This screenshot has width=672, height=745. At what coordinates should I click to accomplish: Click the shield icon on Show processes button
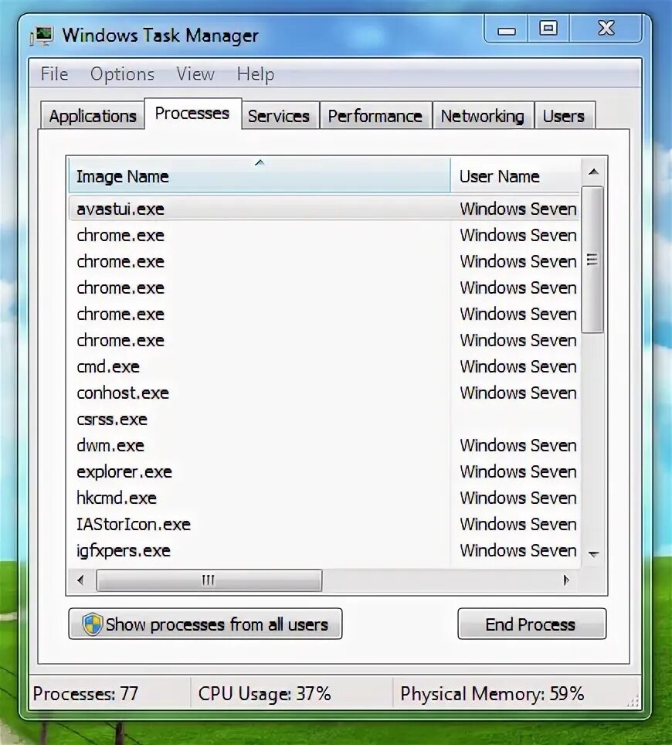92,624
